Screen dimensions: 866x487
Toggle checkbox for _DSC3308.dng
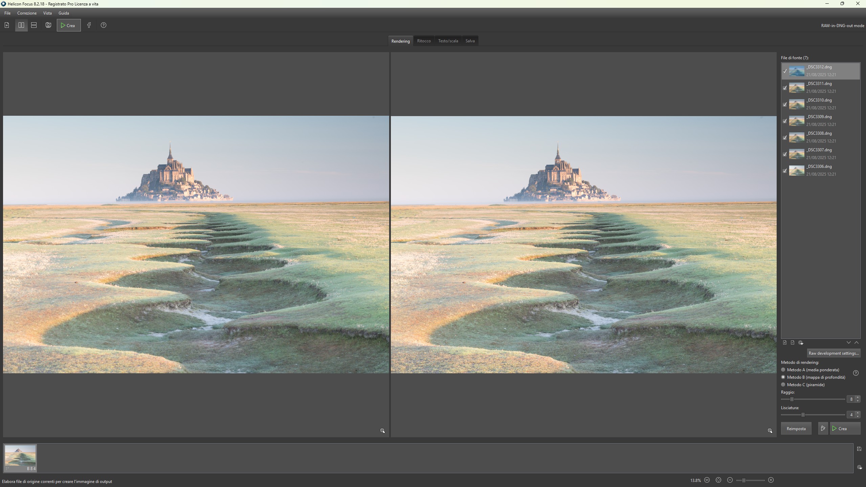point(785,137)
